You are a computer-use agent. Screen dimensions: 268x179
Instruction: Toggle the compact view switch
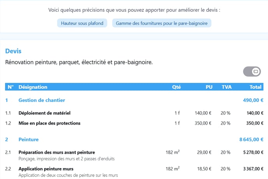pos(252,72)
